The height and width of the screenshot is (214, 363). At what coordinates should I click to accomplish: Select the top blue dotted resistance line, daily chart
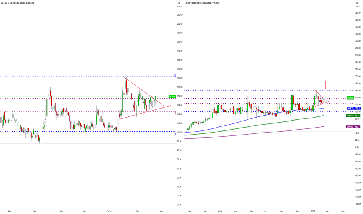tap(88, 77)
